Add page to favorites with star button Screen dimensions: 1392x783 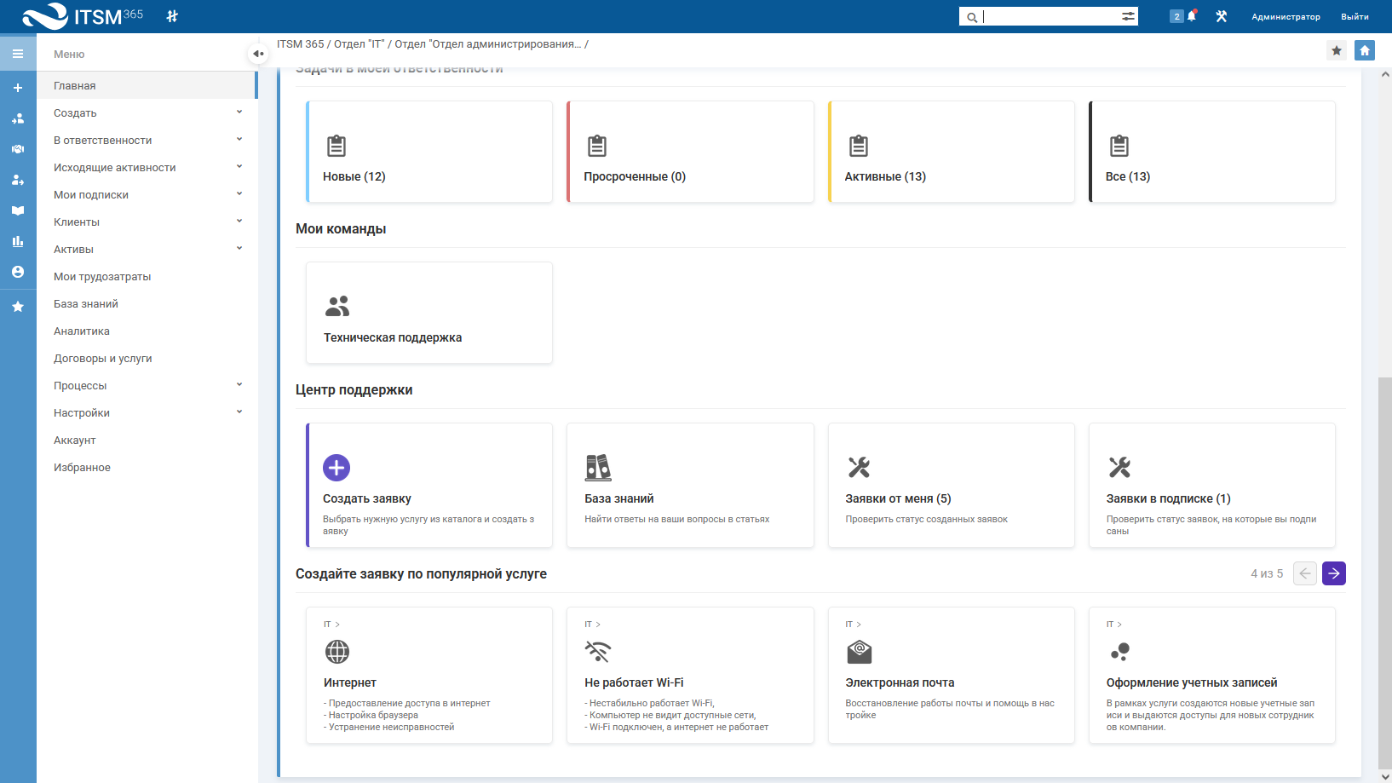click(1337, 50)
